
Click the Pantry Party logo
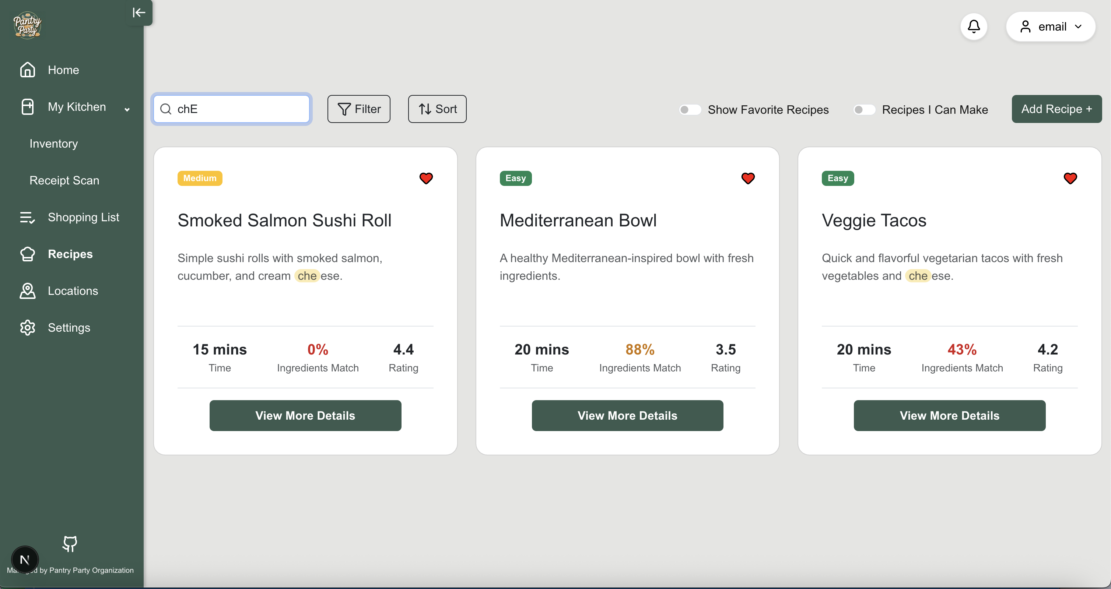click(27, 25)
